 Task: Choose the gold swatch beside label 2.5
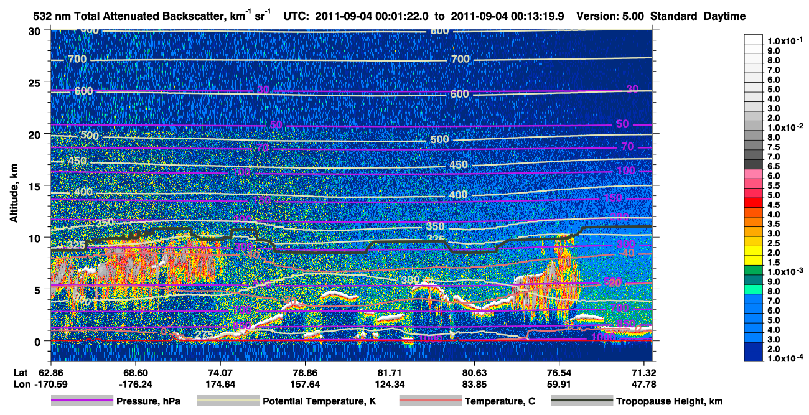click(754, 242)
